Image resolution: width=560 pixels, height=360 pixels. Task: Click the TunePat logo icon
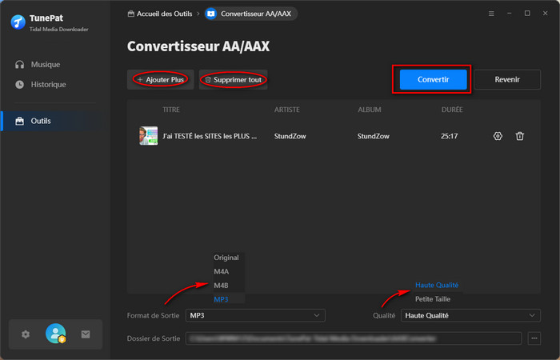(x=18, y=22)
